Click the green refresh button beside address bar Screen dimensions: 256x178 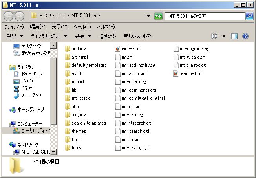coord(158,16)
